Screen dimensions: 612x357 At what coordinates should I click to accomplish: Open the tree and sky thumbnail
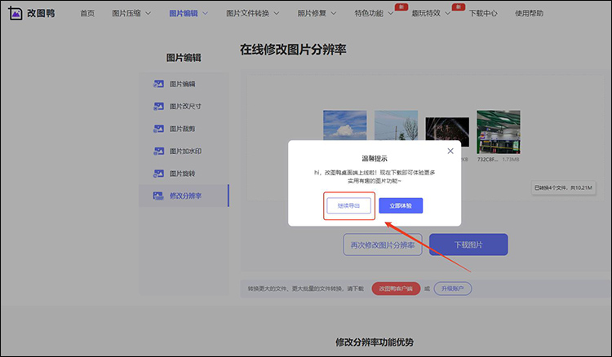pos(396,125)
